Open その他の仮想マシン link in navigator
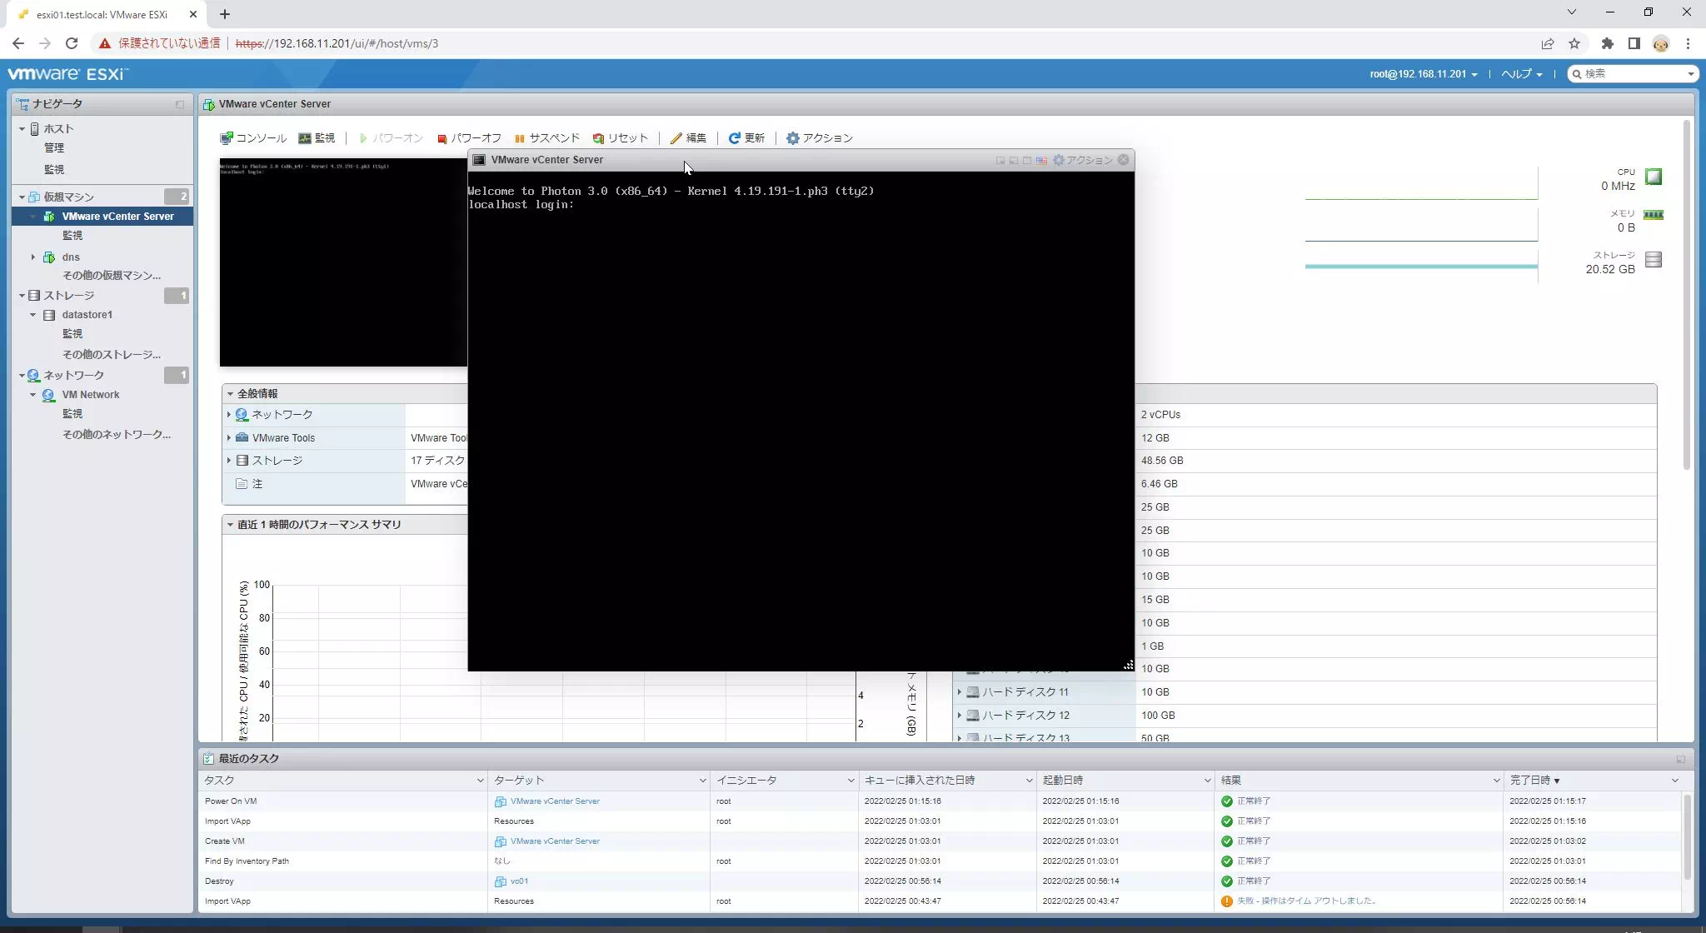 point(112,276)
